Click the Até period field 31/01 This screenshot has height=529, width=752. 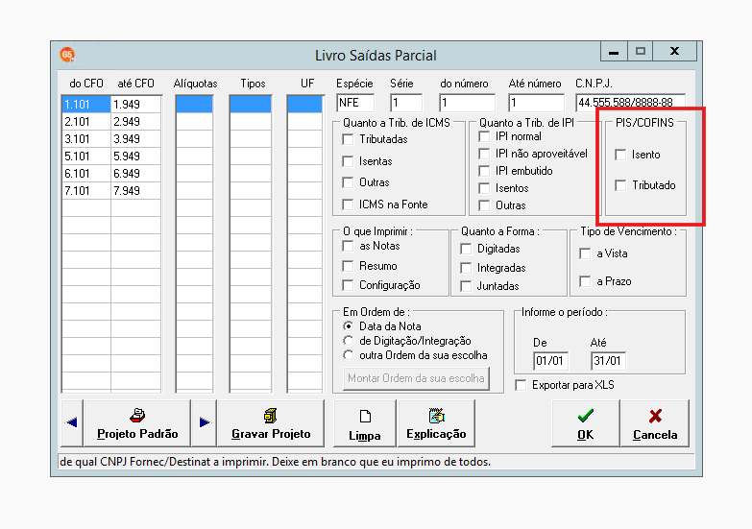point(608,361)
